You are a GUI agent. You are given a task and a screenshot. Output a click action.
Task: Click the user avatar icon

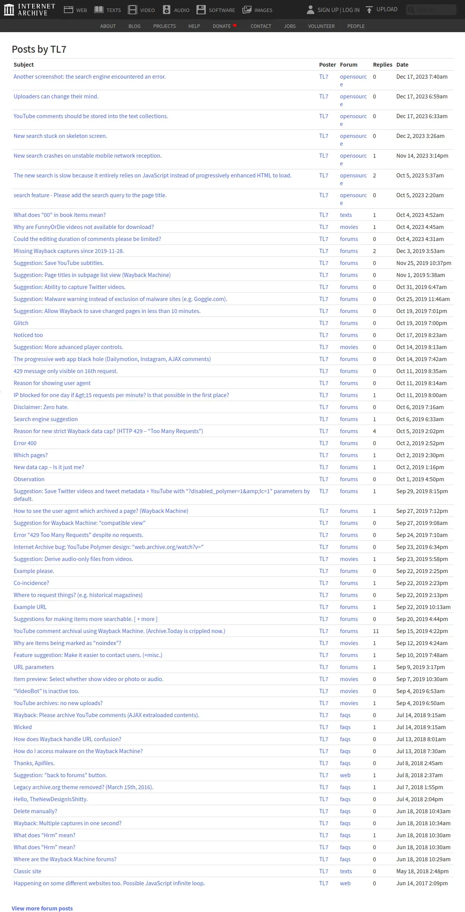click(310, 10)
